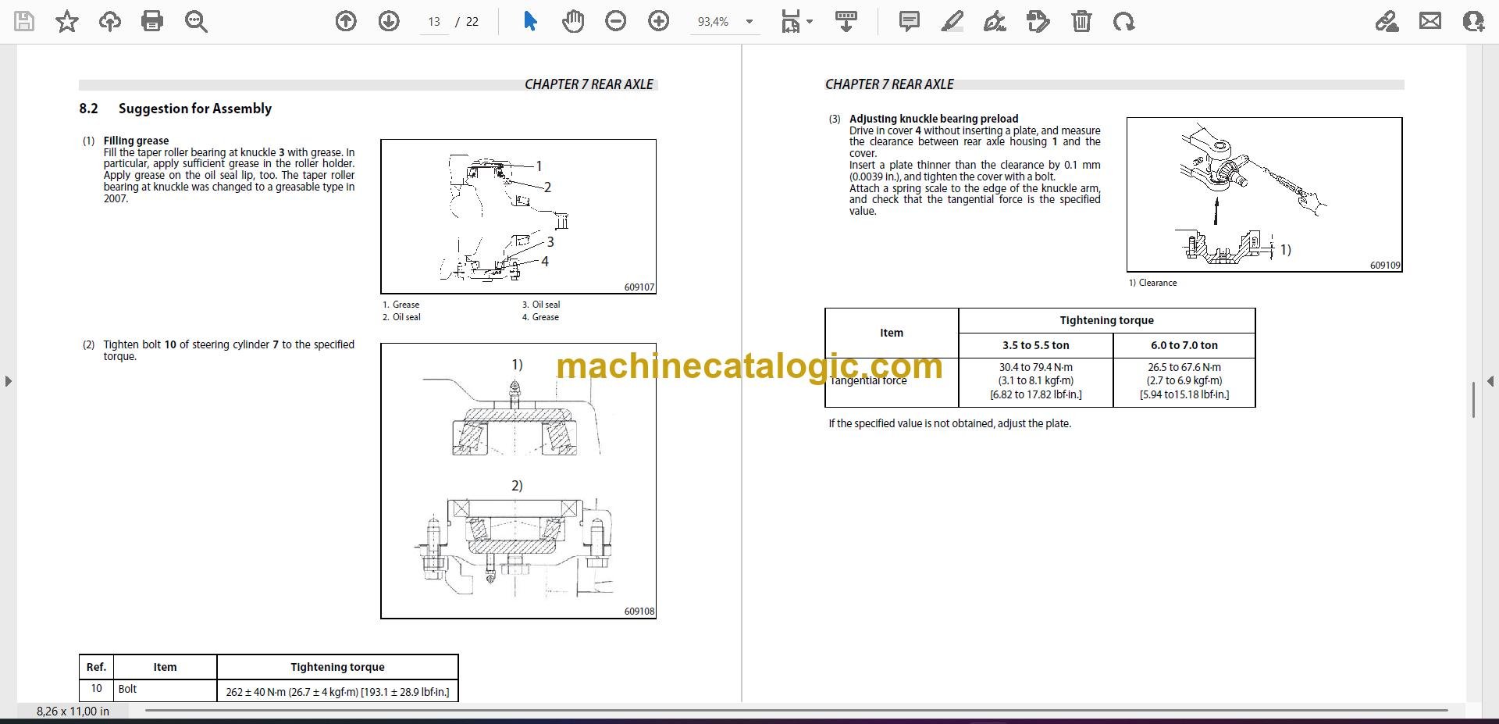1499x724 pixels.
Task: Click the delete trash icon
Action: tap(1081, 21)
